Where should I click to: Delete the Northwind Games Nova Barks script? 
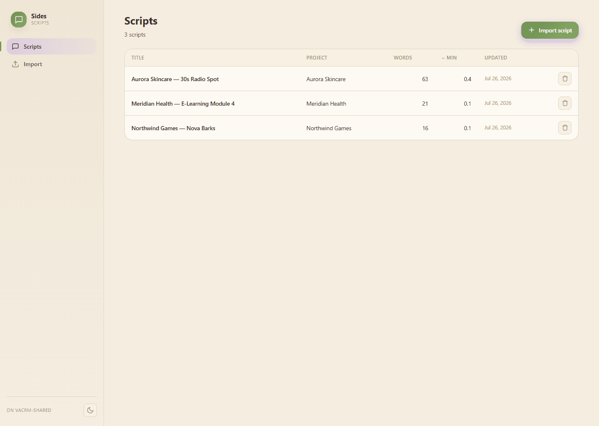564,128
